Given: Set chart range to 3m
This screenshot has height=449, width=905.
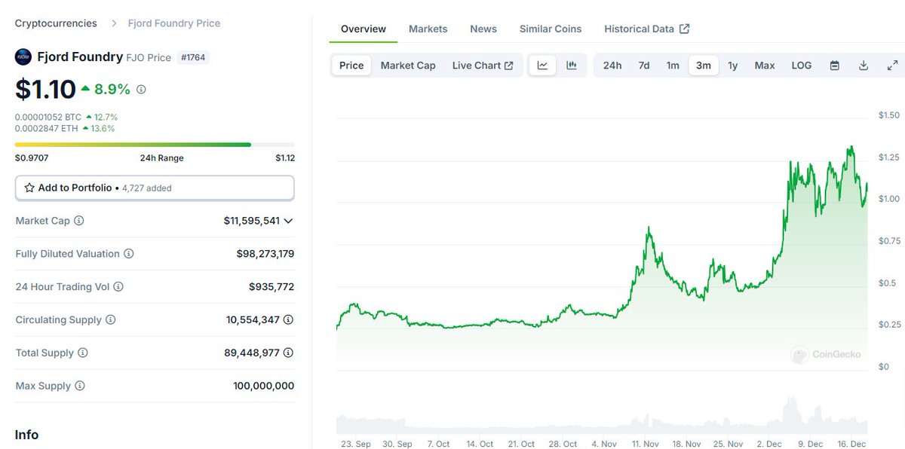Looking at the screenshot, I should 704,66.
